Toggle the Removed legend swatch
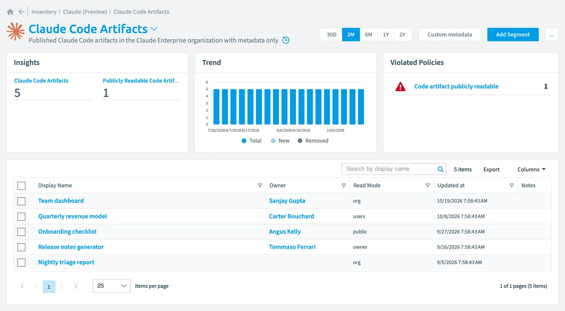 click(x=300, y=141)
